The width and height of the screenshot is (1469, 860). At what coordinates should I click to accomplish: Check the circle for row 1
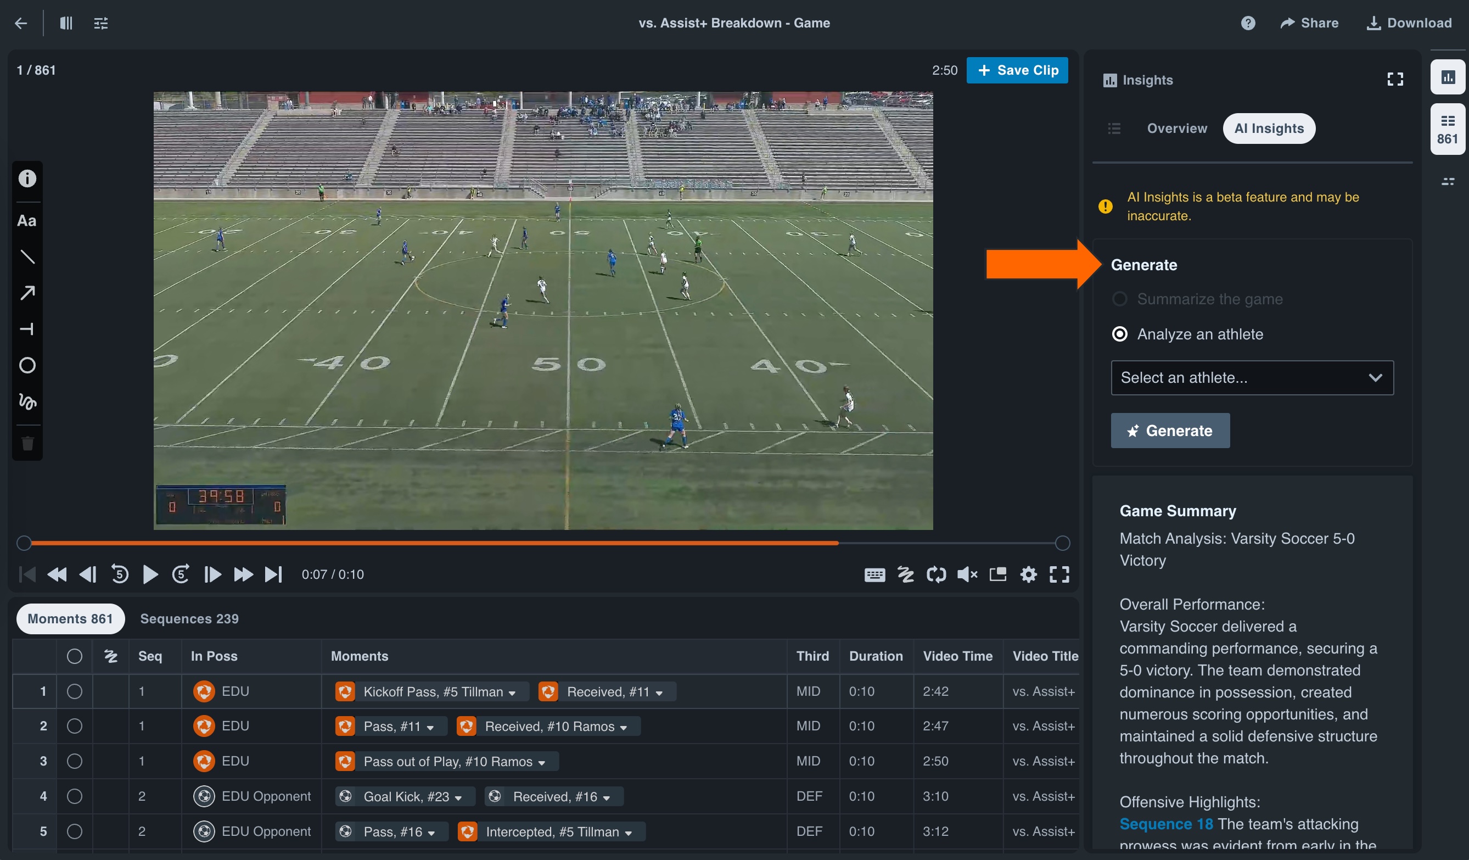(74, 691)
